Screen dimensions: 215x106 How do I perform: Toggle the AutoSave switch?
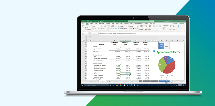point(88,21)
